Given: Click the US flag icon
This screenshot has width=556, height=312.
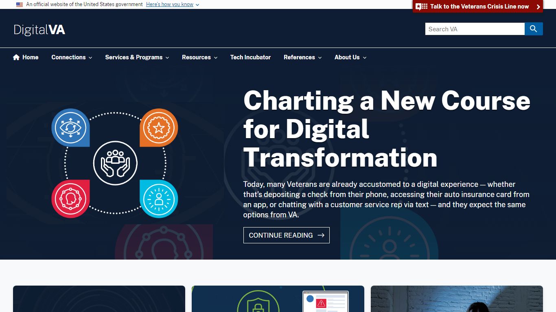Looking at the screenshot, I should pos(20,4).
